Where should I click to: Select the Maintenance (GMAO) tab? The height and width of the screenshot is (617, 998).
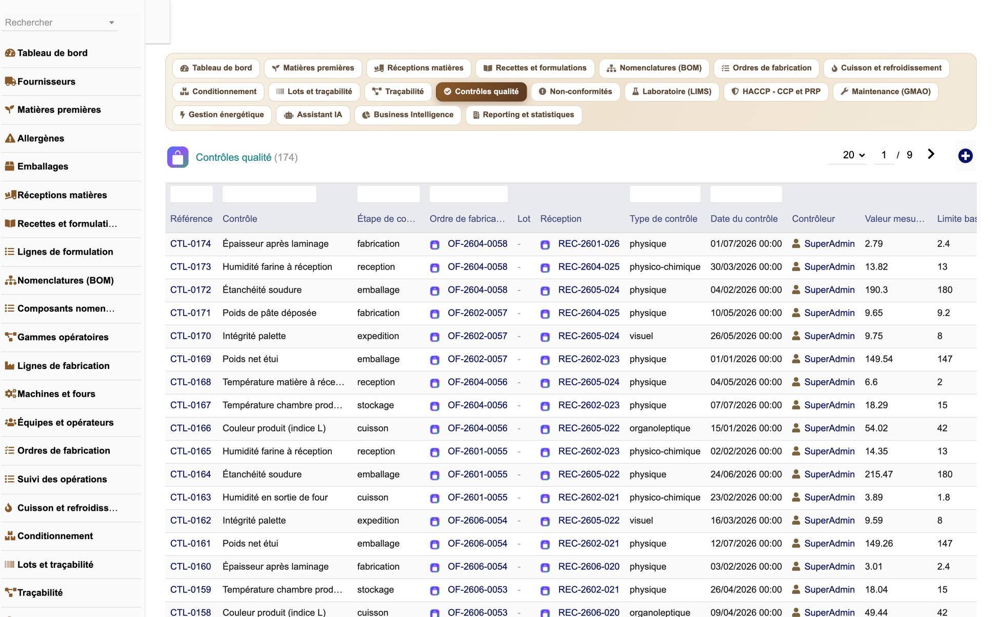(886, 91)
